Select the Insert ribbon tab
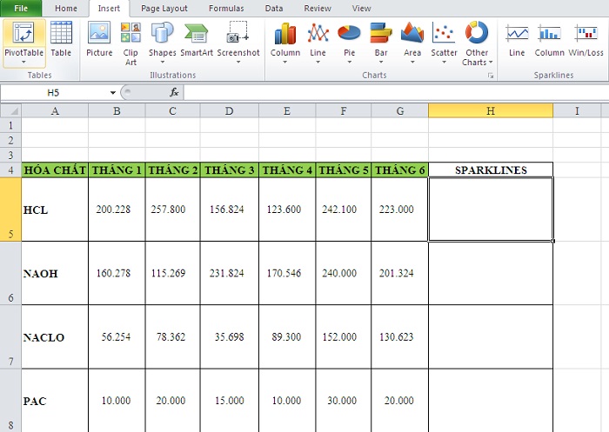 pos(109,8)
